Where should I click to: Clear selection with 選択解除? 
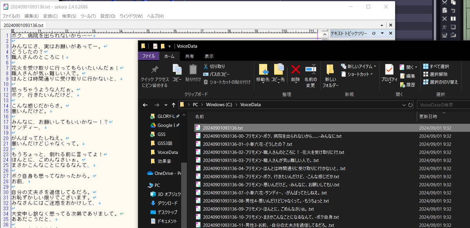tap(435, 74)
